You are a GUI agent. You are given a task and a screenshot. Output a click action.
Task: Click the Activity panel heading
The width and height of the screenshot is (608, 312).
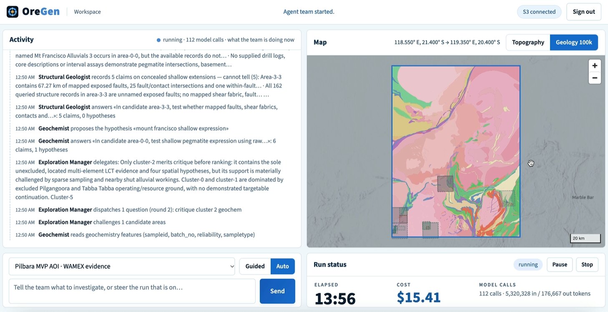[21, 40]
